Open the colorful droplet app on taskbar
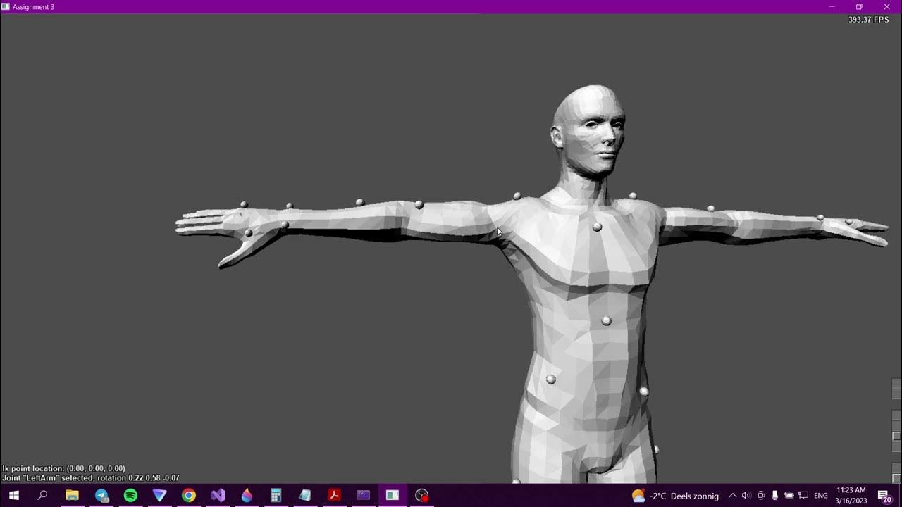 [247, 495]
